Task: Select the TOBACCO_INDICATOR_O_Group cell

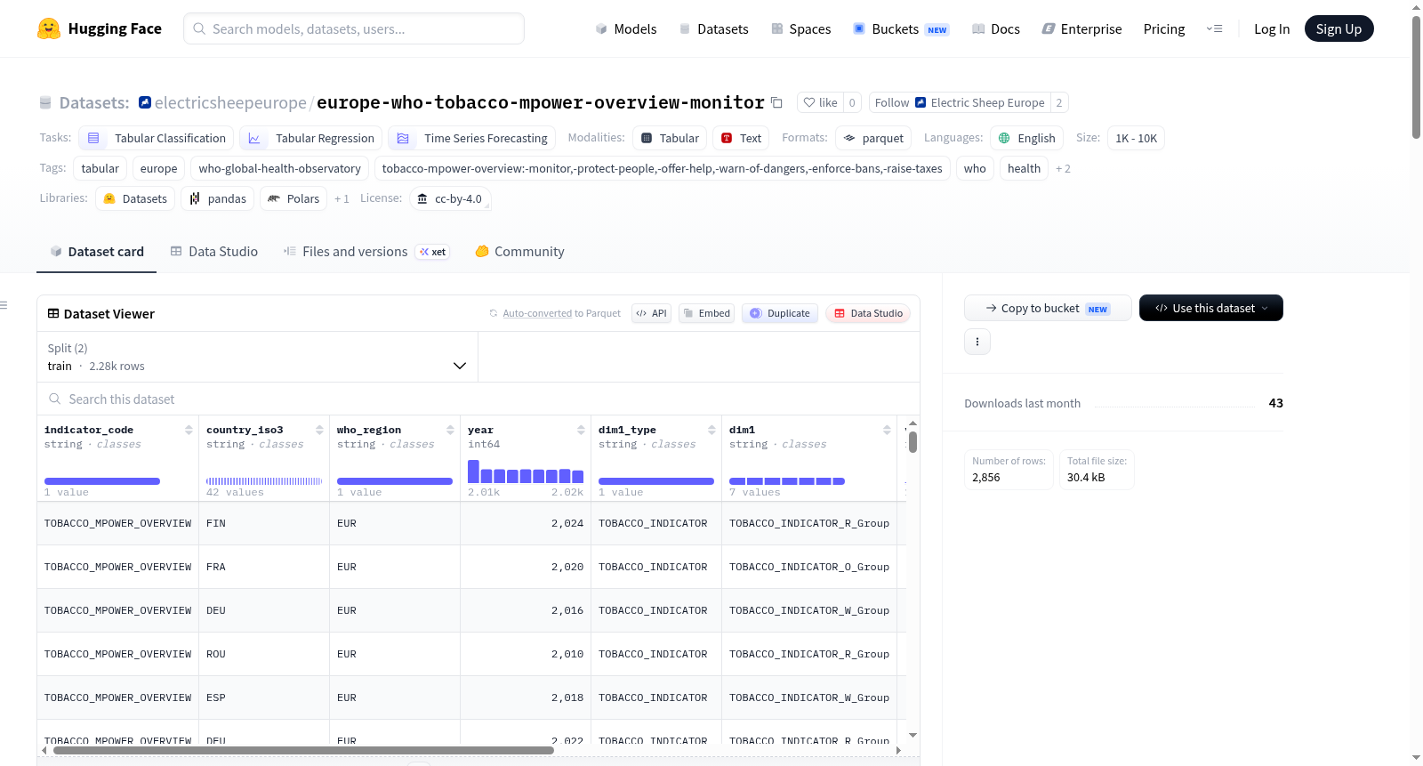Action: [809, 567]
